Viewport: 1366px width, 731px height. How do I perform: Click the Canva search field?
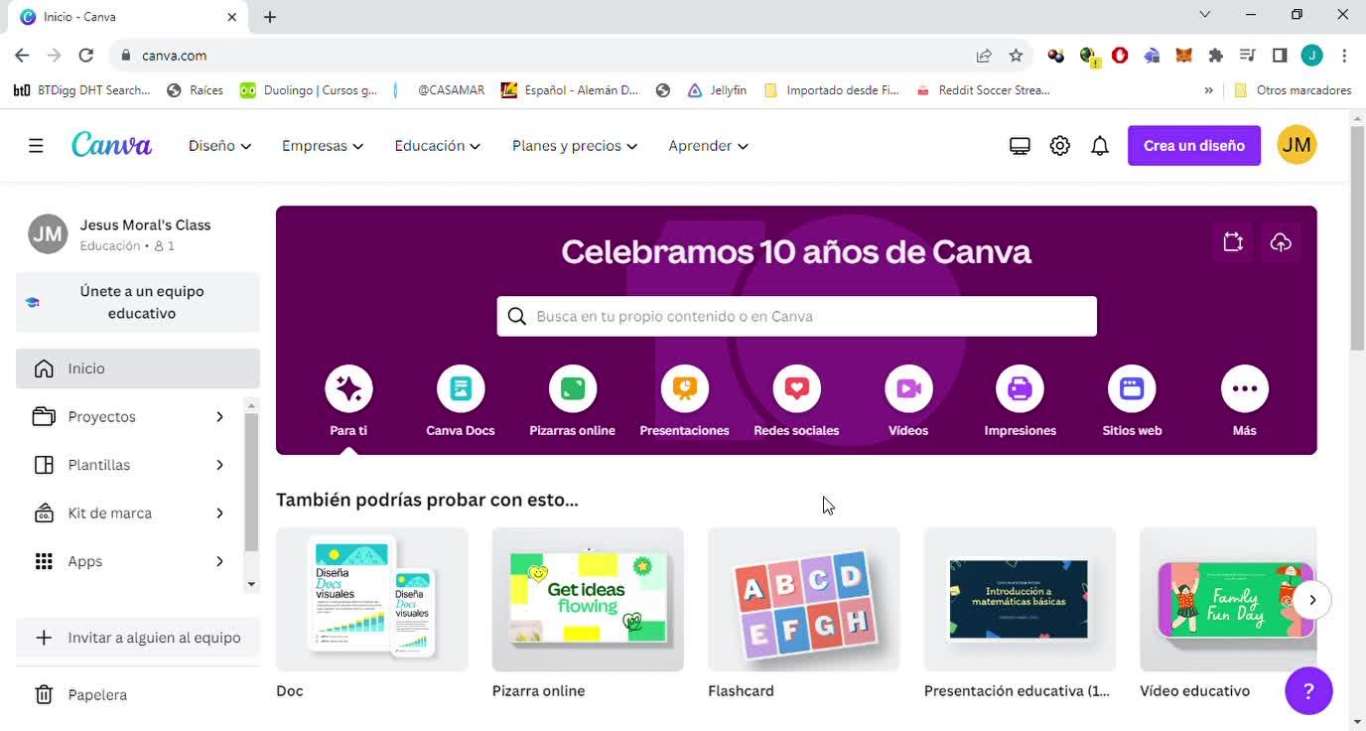[797, 316]
